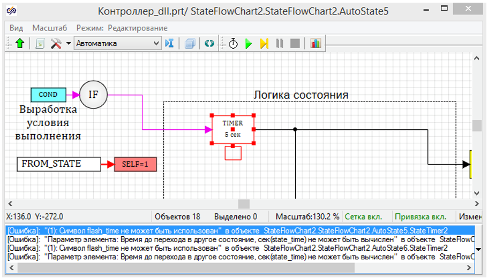488x279 pixels.
Task: Click the canvas horizontal scrollbar thumb
Action: tap(244, 204)
